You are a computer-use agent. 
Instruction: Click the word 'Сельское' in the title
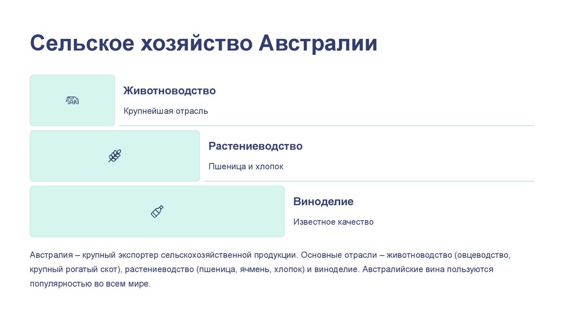[x=81, y=43]
